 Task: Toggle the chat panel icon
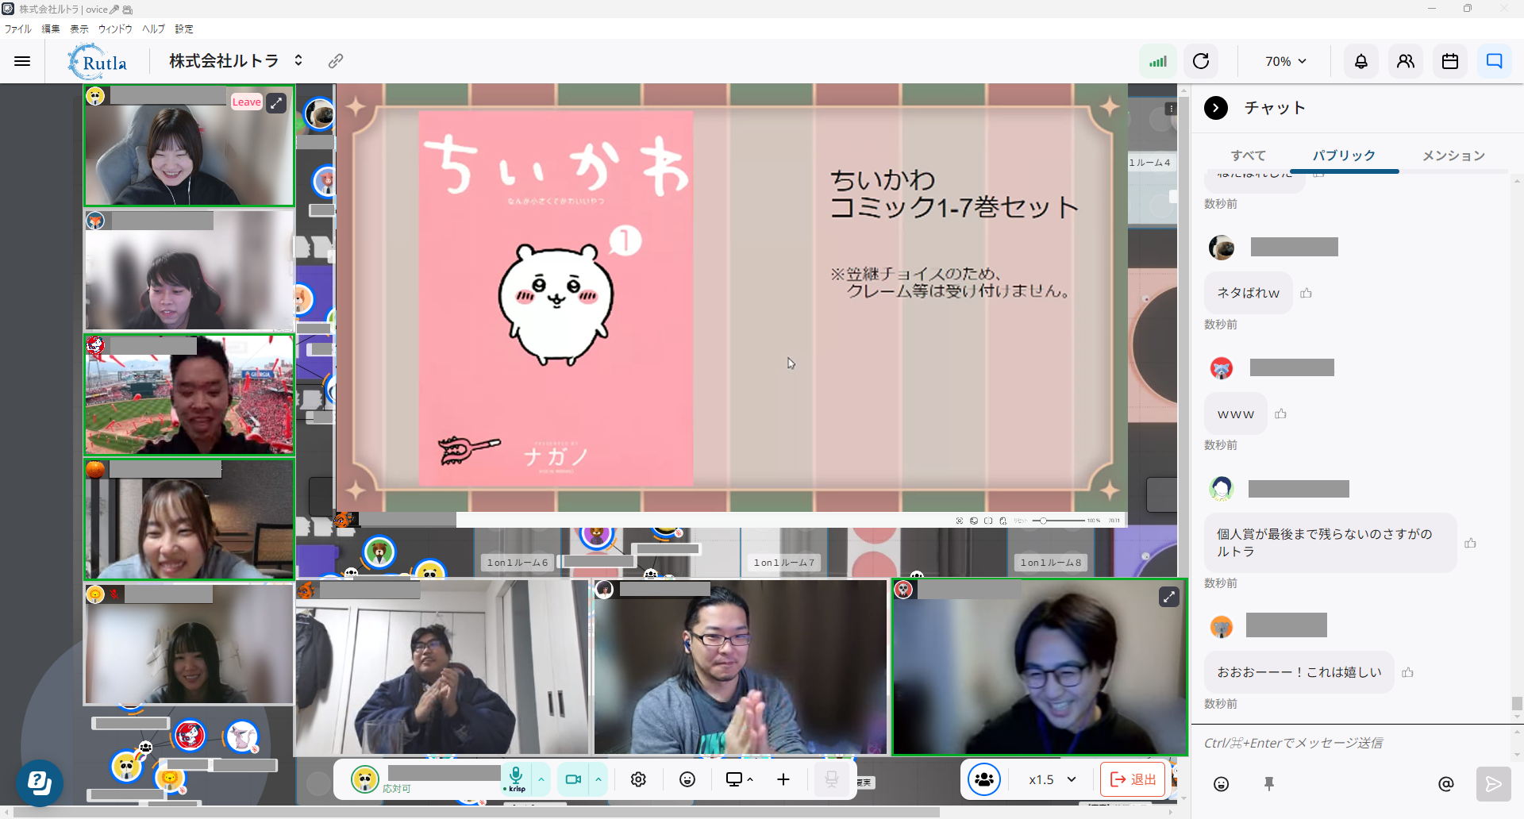point(1494,61)
